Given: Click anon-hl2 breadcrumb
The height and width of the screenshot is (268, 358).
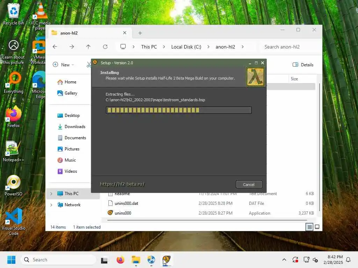Looking at the screenshot, I should coord(225,47).
